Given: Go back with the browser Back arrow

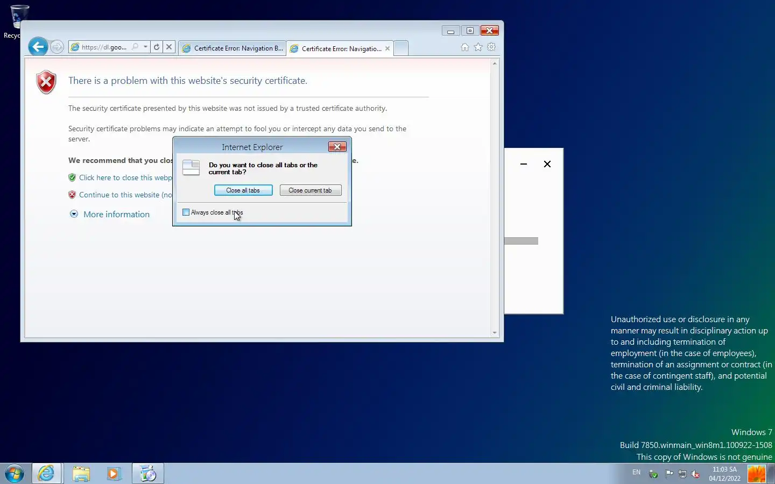Looking at the screenshot, I should (38, 47).
